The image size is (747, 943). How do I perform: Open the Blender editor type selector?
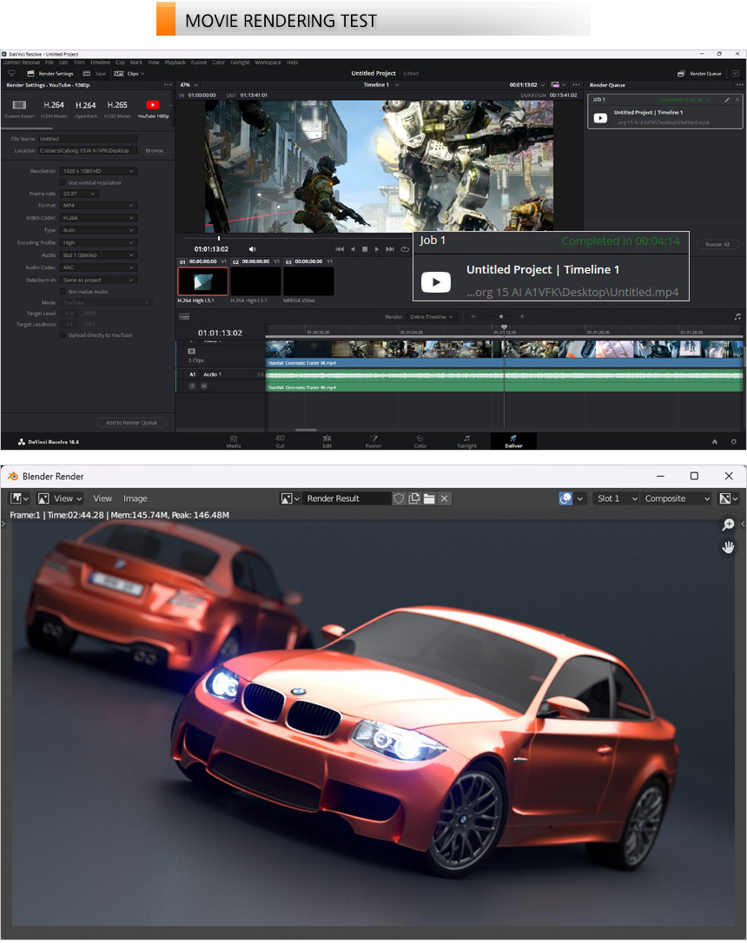pos(19,498)
